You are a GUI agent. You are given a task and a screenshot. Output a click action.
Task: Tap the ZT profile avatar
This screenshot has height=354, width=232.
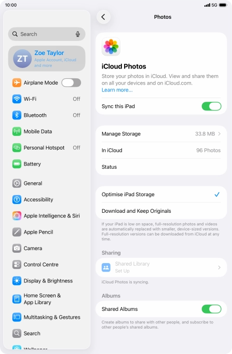[x=22, y=59]
